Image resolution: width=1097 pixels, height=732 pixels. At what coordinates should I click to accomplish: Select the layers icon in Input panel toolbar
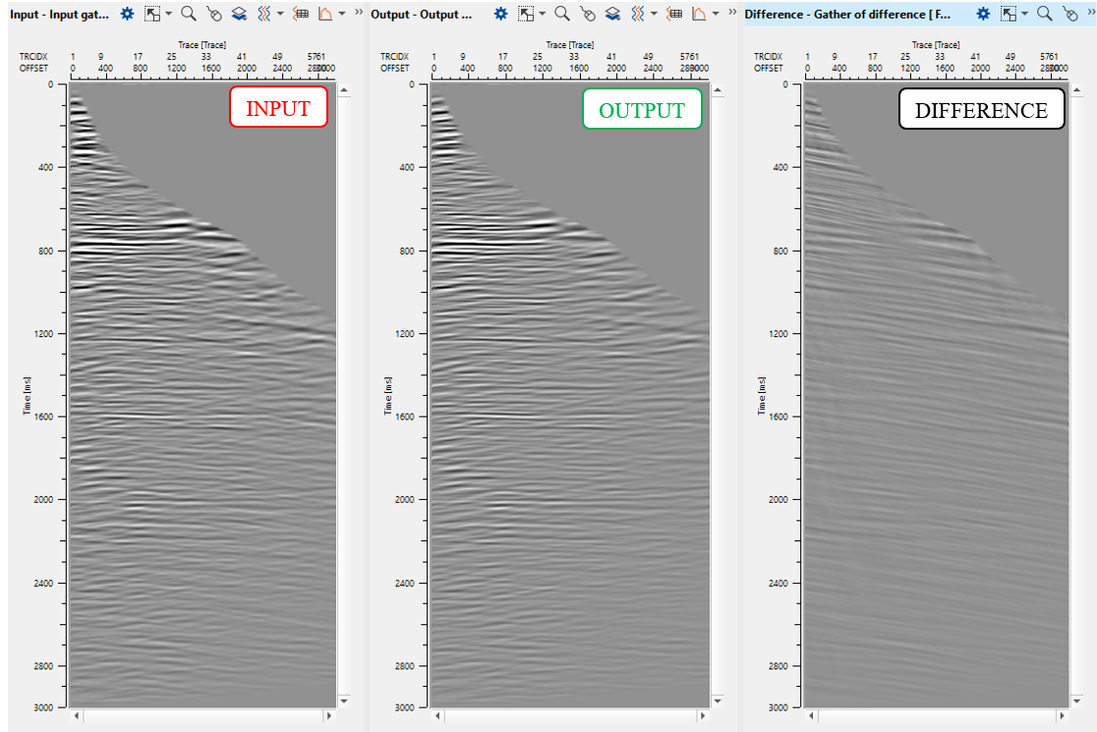[239, 15]
